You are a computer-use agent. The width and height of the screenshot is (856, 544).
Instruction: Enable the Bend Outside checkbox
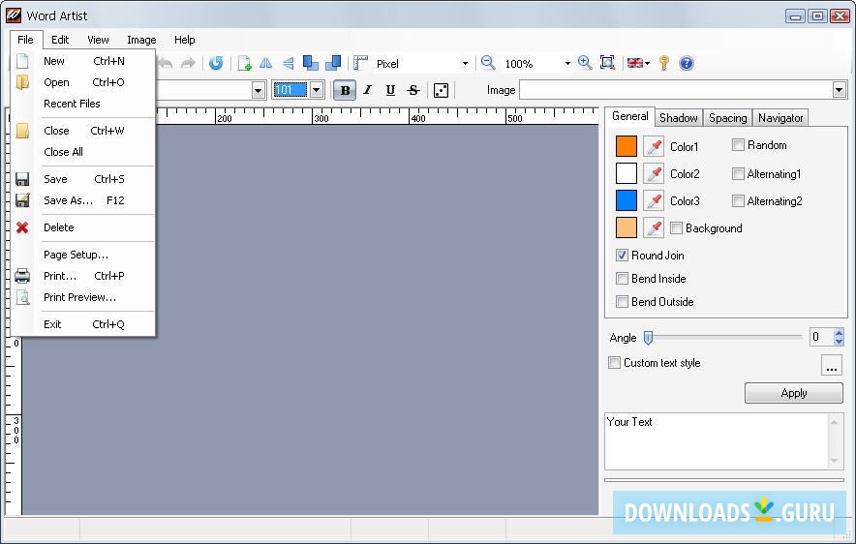[622, 302]
